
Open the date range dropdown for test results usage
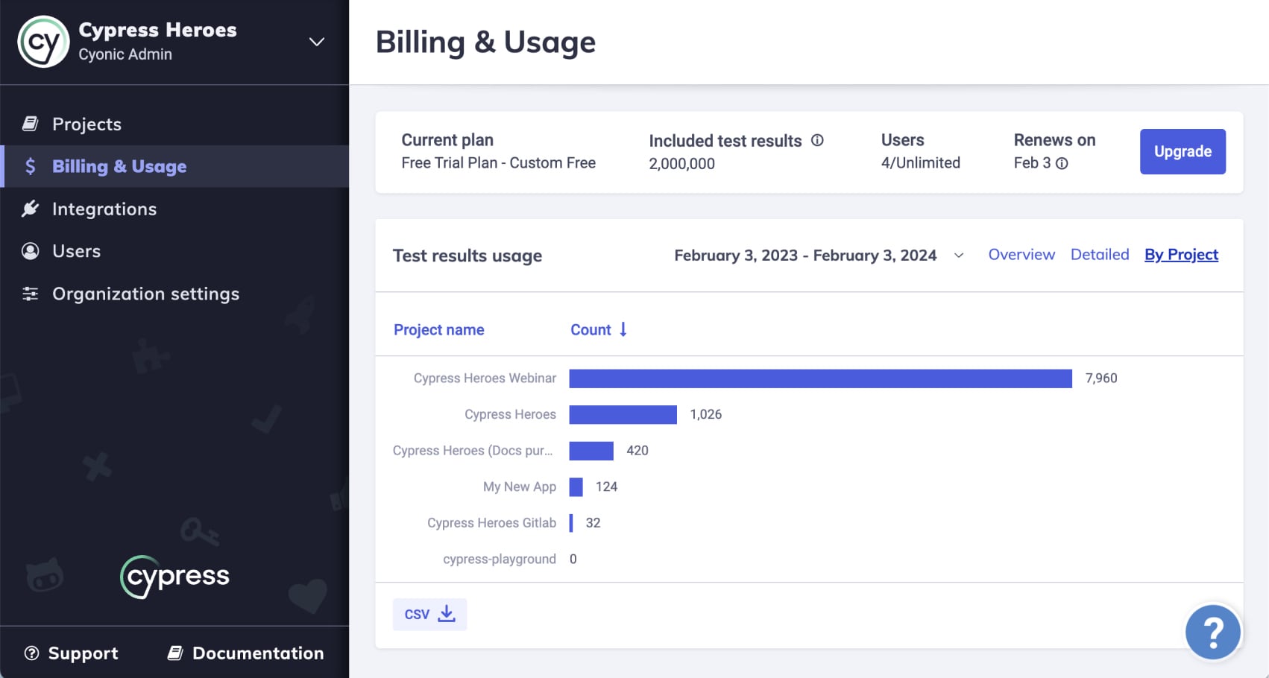959,255
